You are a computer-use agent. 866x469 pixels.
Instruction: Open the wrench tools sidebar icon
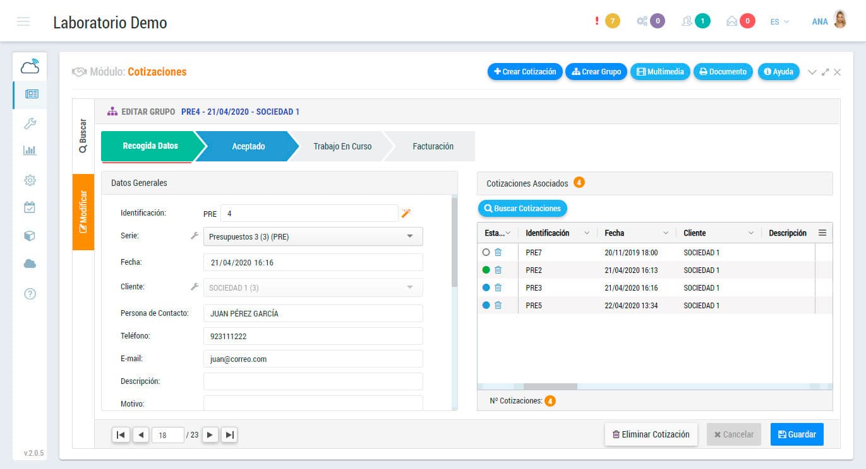[x=30, y=123]
